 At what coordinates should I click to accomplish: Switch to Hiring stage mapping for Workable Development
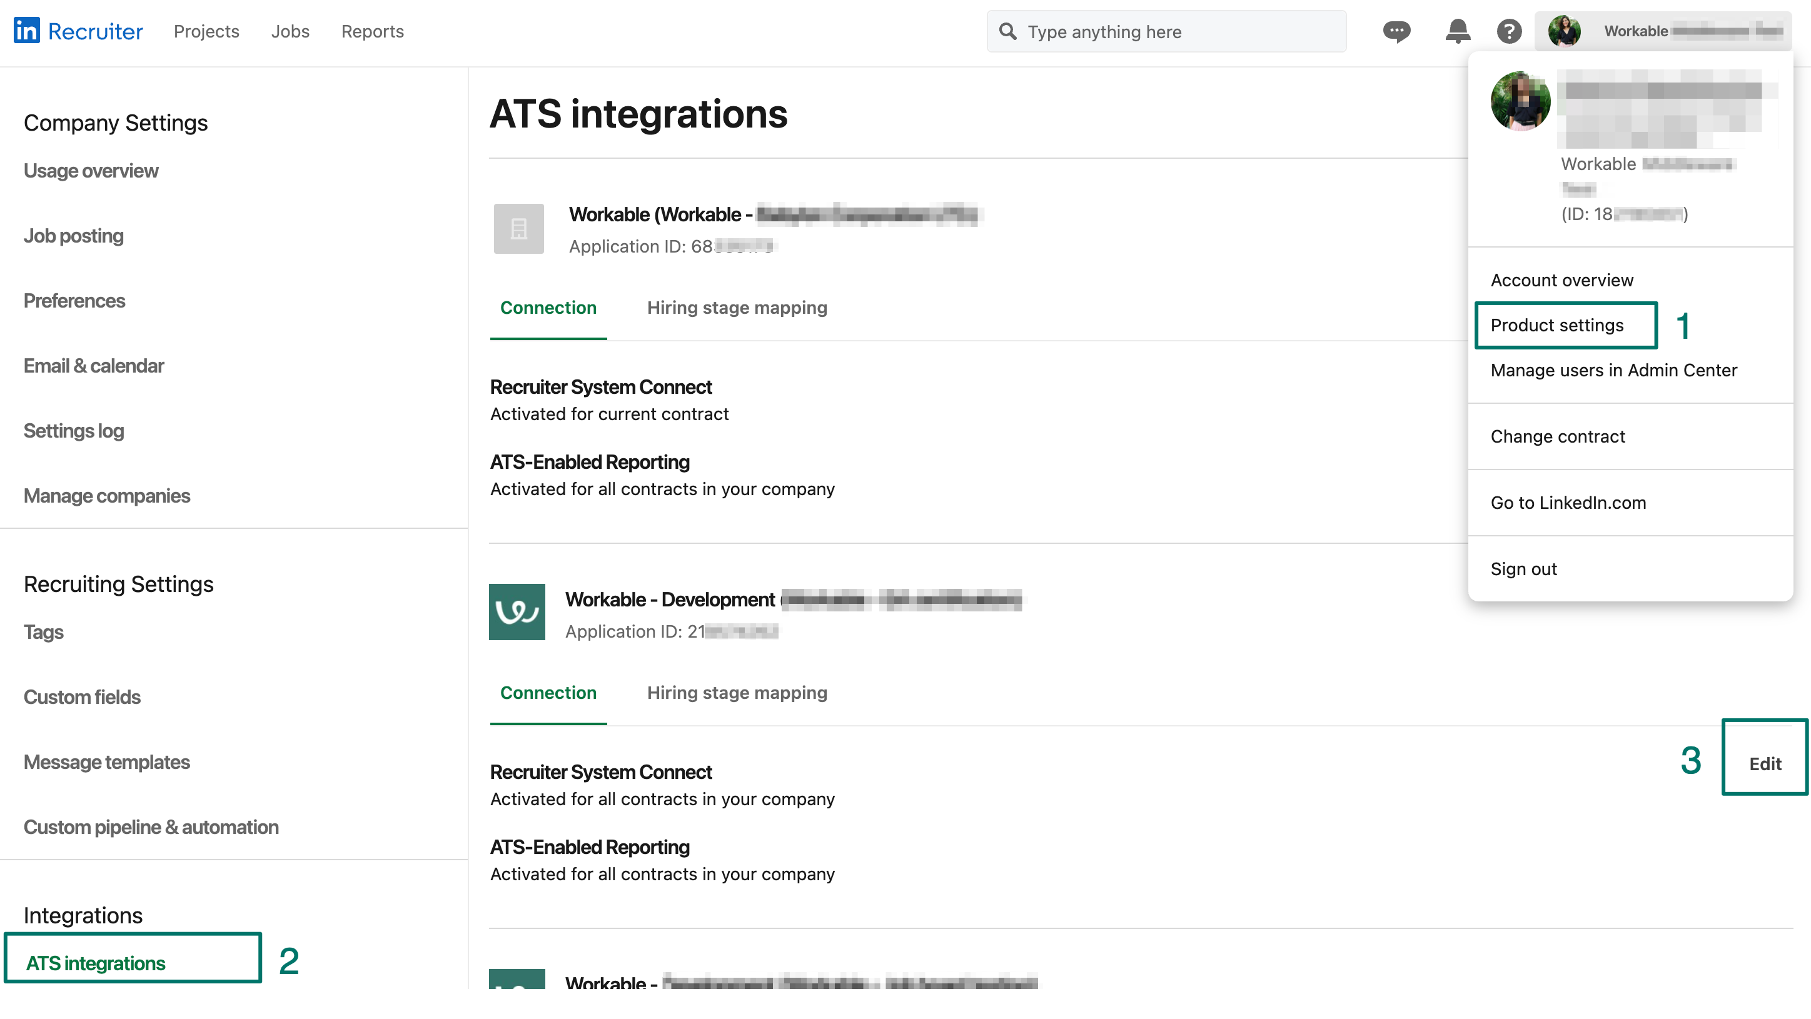pyautogui.click(x=737, y=693)
